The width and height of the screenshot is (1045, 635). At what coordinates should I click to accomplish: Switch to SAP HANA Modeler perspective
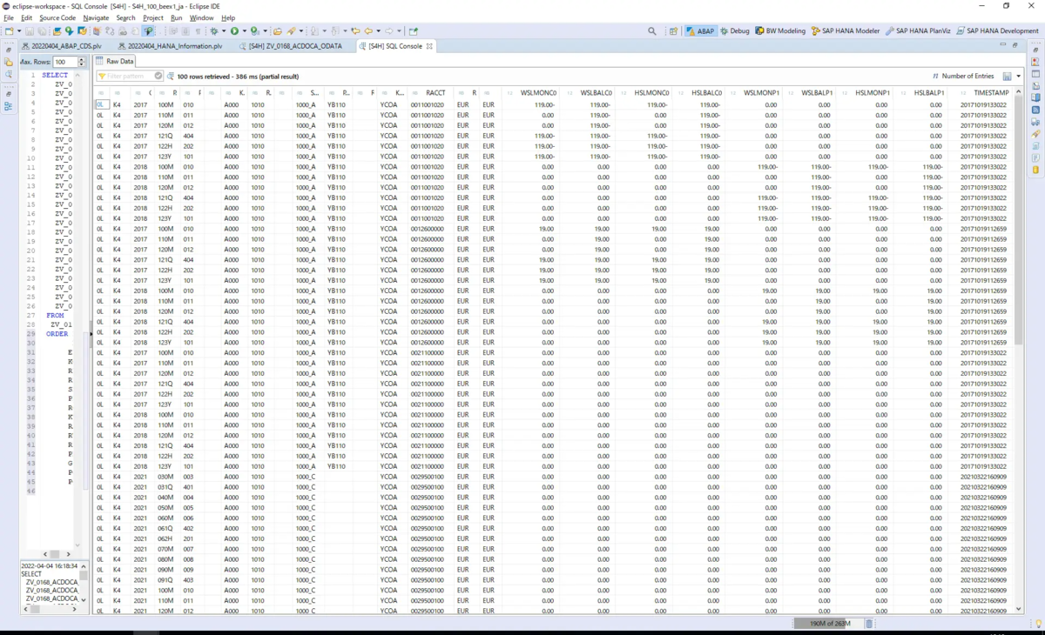[x=846, y=31]
